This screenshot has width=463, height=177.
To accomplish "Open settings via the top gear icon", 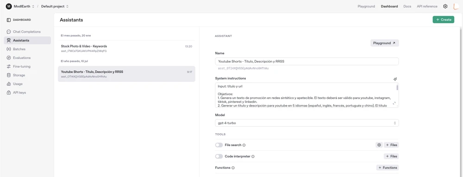I will 445,6.
